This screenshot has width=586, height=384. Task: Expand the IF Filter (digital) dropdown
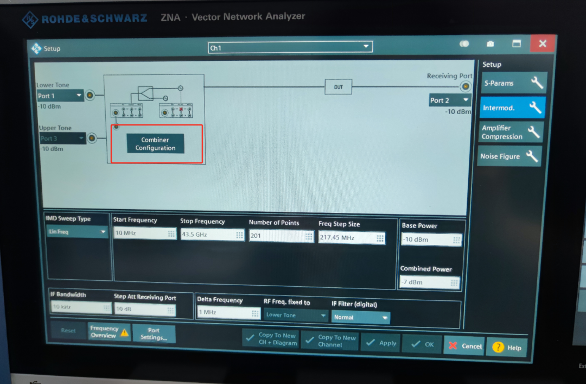(361, 317)
